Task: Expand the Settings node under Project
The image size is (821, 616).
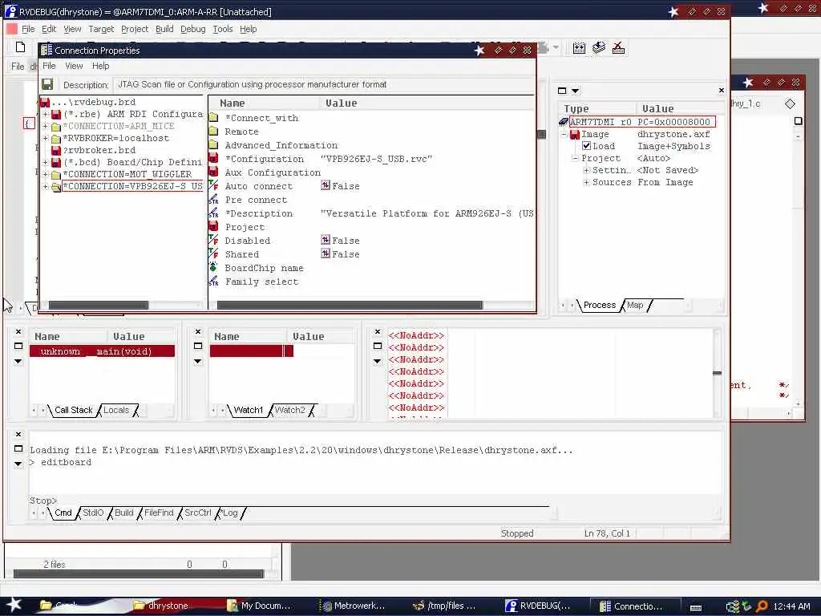Action: (x=586, y=170)
